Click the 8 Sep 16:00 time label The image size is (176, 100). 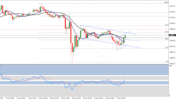pyautogui.click(x=76, y=98)
